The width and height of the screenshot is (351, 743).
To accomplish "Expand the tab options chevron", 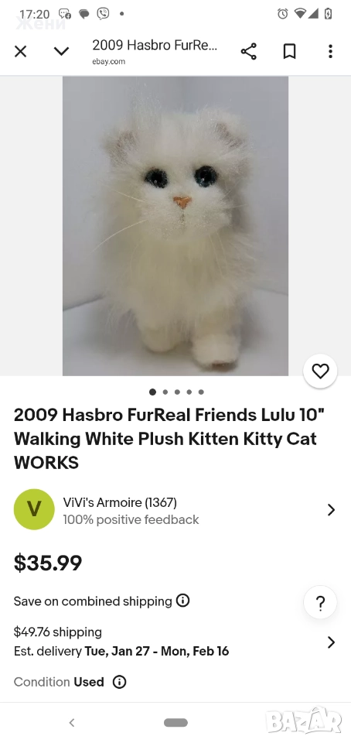I will click(x=61, y=51).
